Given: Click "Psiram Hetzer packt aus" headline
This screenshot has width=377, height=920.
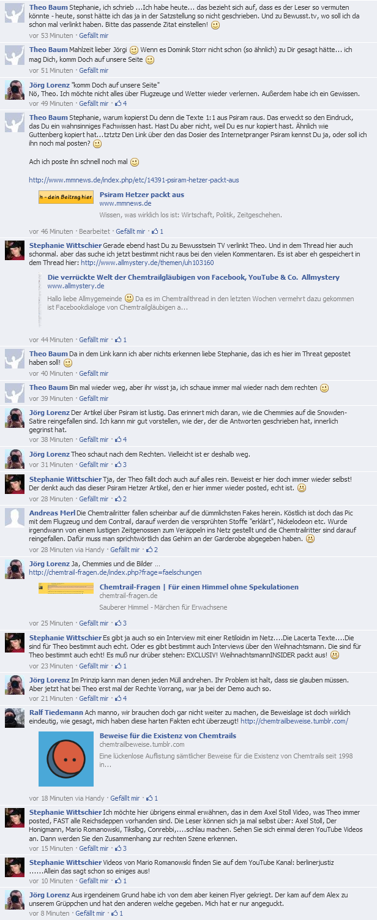Looking at the screenshot, I should (x=142, y=195).
